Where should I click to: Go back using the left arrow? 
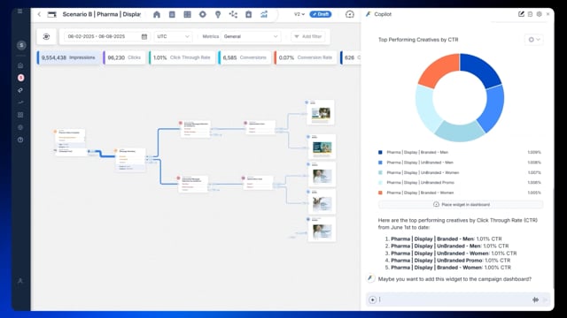coord(39,14)
